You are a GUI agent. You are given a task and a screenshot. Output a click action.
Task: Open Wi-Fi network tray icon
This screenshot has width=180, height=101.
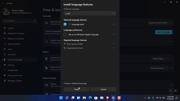coord(157,98)
